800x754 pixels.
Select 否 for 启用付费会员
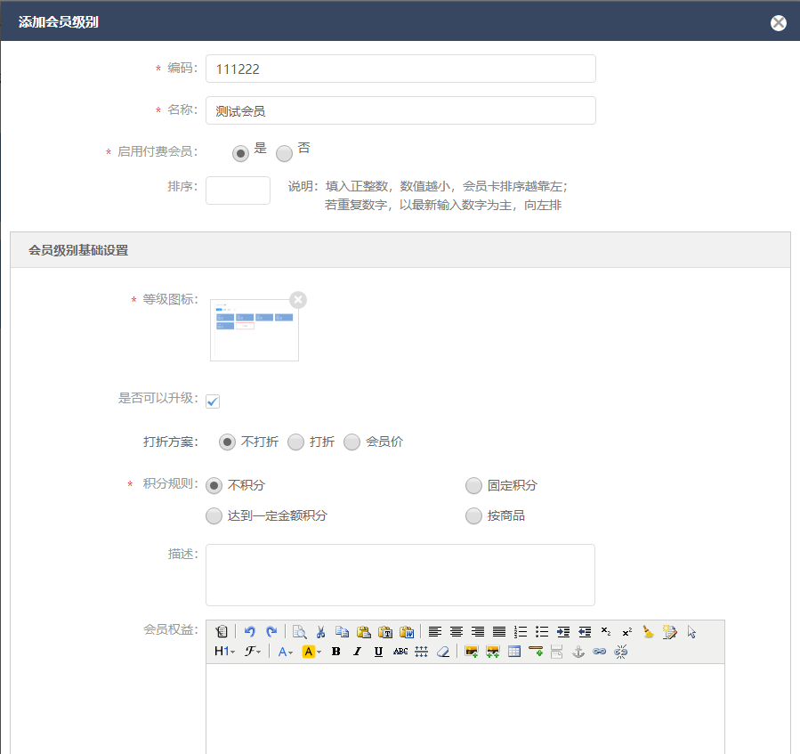(284, 153)
